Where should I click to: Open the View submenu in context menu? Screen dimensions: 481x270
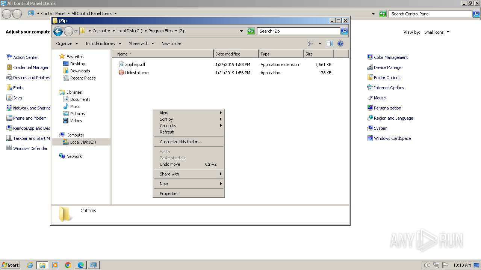pos(189,113)
